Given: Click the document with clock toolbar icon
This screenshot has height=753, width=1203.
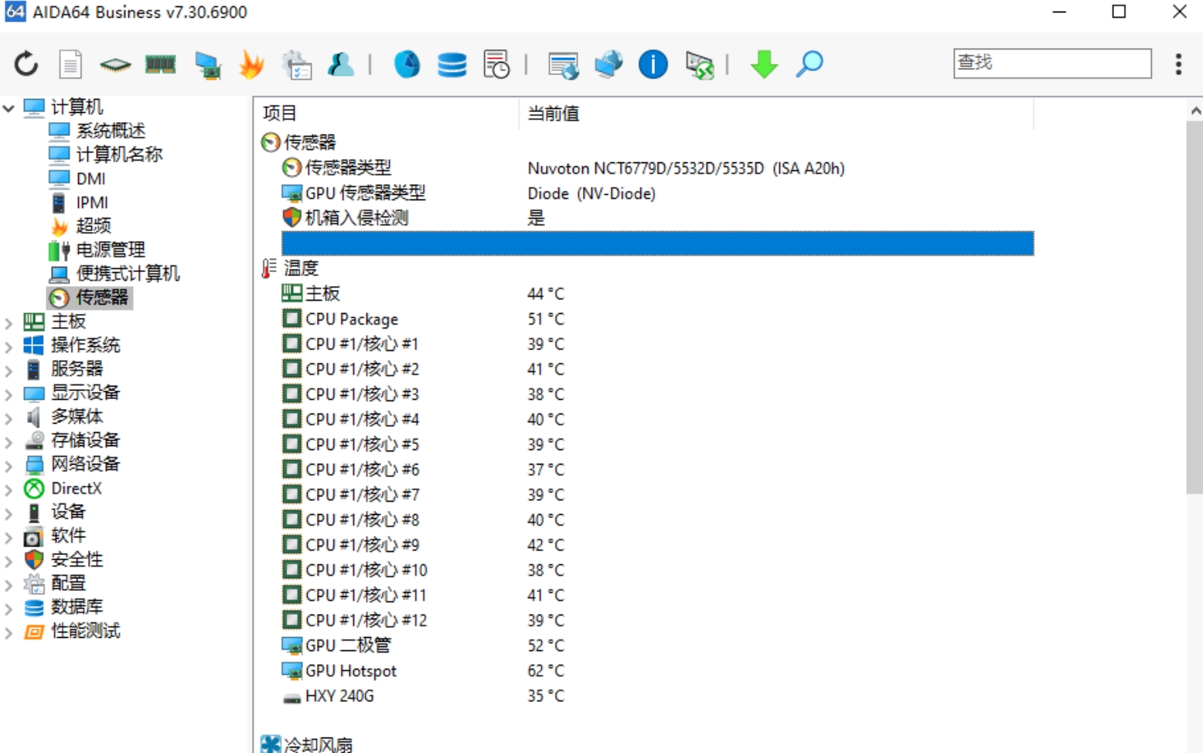Looking at the screenshot, I should point(496,64).
